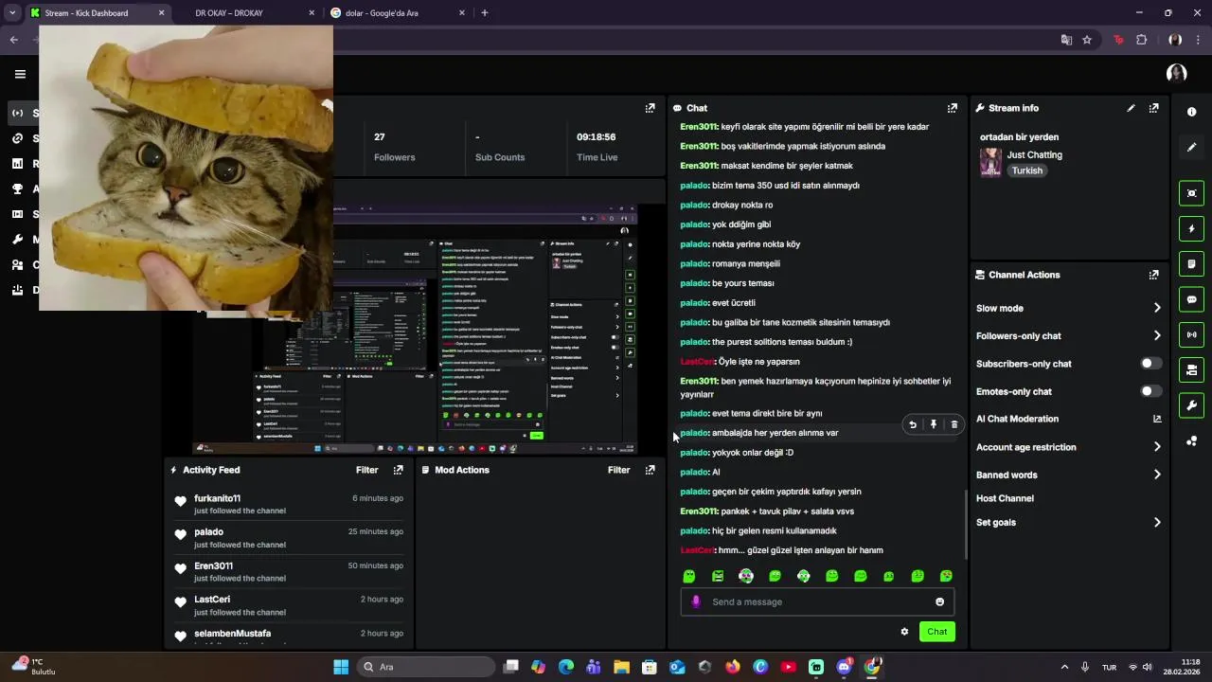Toggle the channel actions panel icon

click(x=1191, y=369)
